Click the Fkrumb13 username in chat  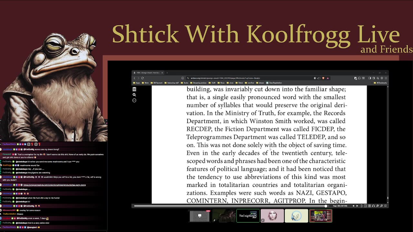[7, 154]
